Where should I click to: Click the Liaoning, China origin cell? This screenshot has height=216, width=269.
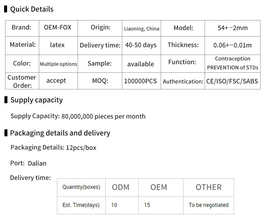point(141,29)
